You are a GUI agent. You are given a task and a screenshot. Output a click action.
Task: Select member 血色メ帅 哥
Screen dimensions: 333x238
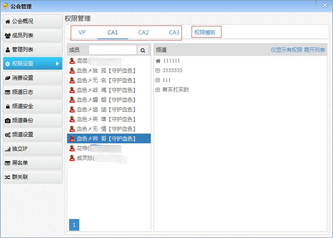pyautogui.click(x=109, y=139)
